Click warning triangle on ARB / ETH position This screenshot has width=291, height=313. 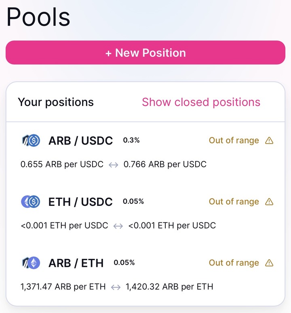pos(269,263)
